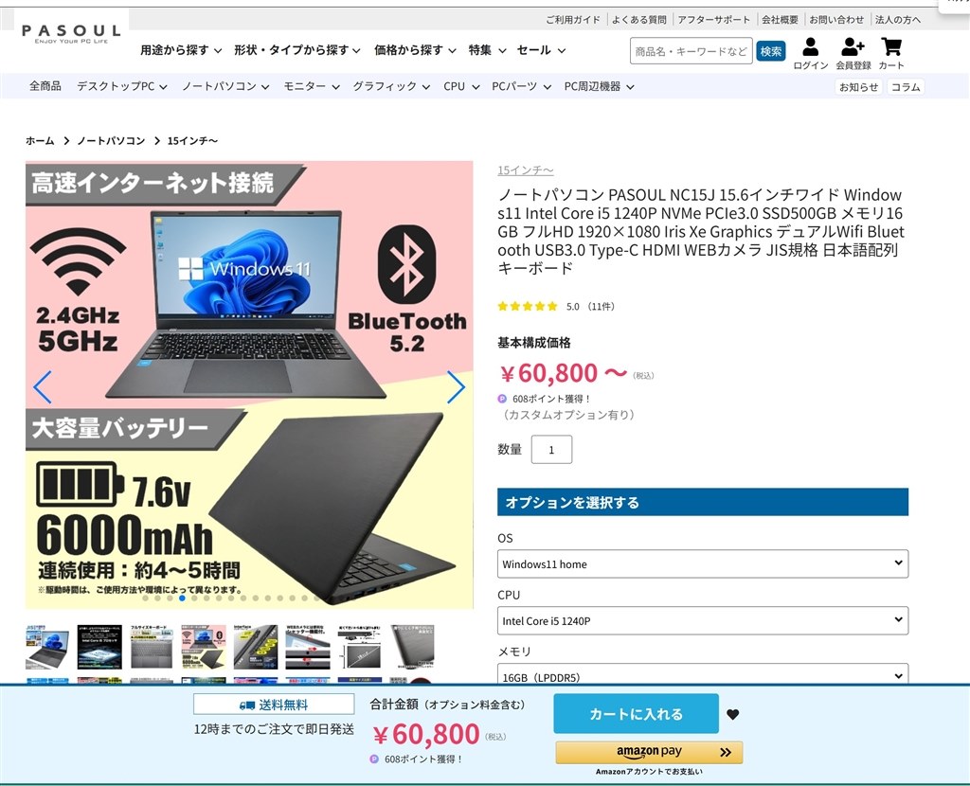The width and height of the screenshot is (970, 786).
Task: Click main product image
Action: tap(249, 384)
